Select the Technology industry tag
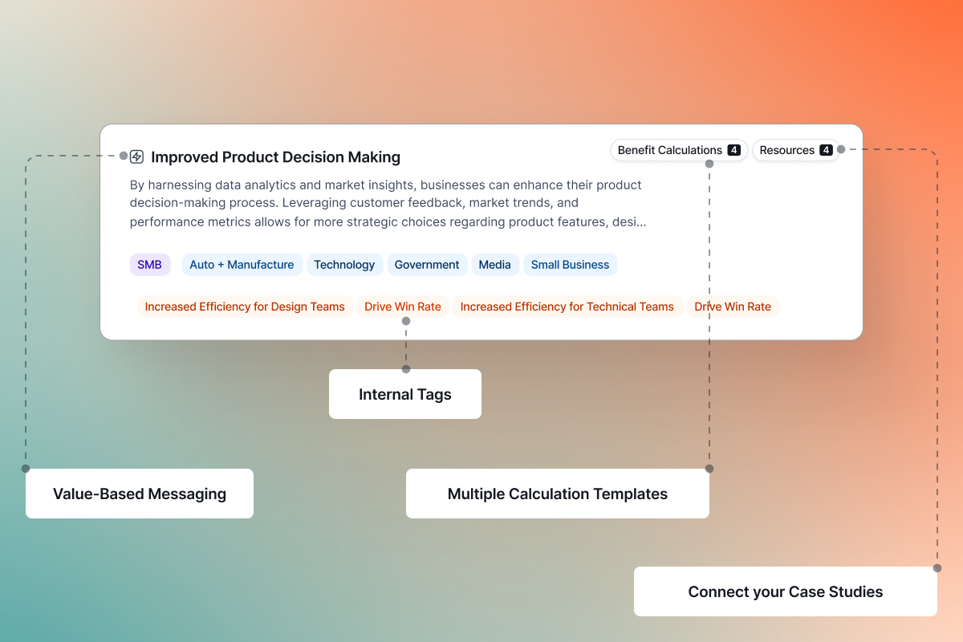Screen dimensions: 963x642 (x=344, y=265)
